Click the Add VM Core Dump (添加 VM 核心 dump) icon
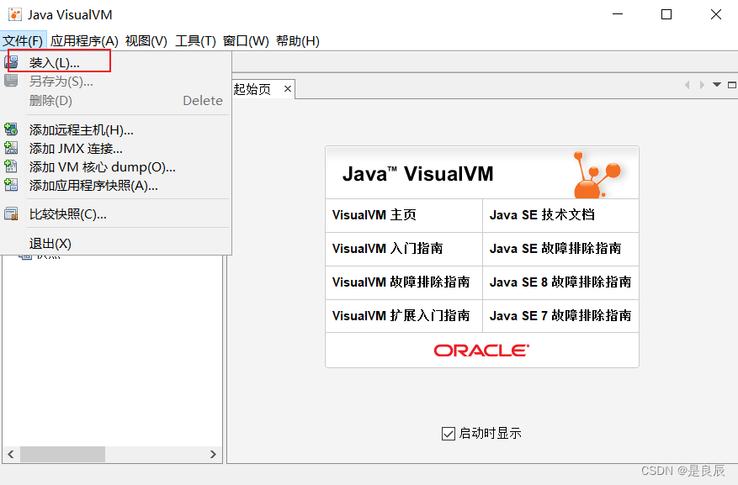Screen dimensions: 738x485 (x=11, y=166)
